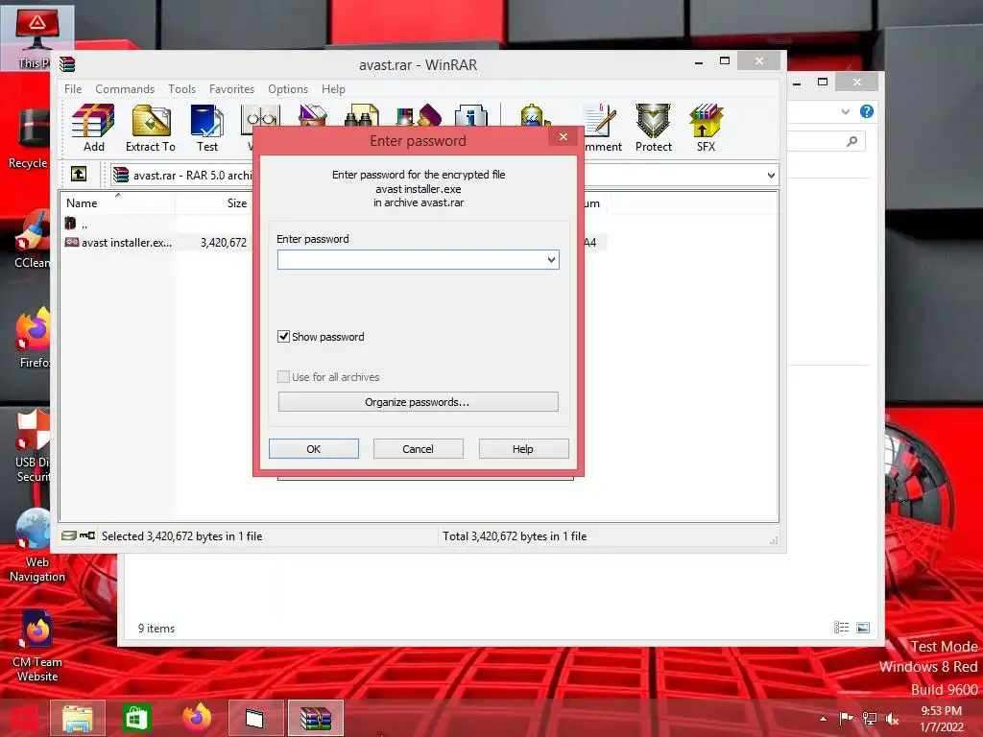Click Organize passwords button
The height and width of the screenshot is (737, 983).
[x=419, y=402]
